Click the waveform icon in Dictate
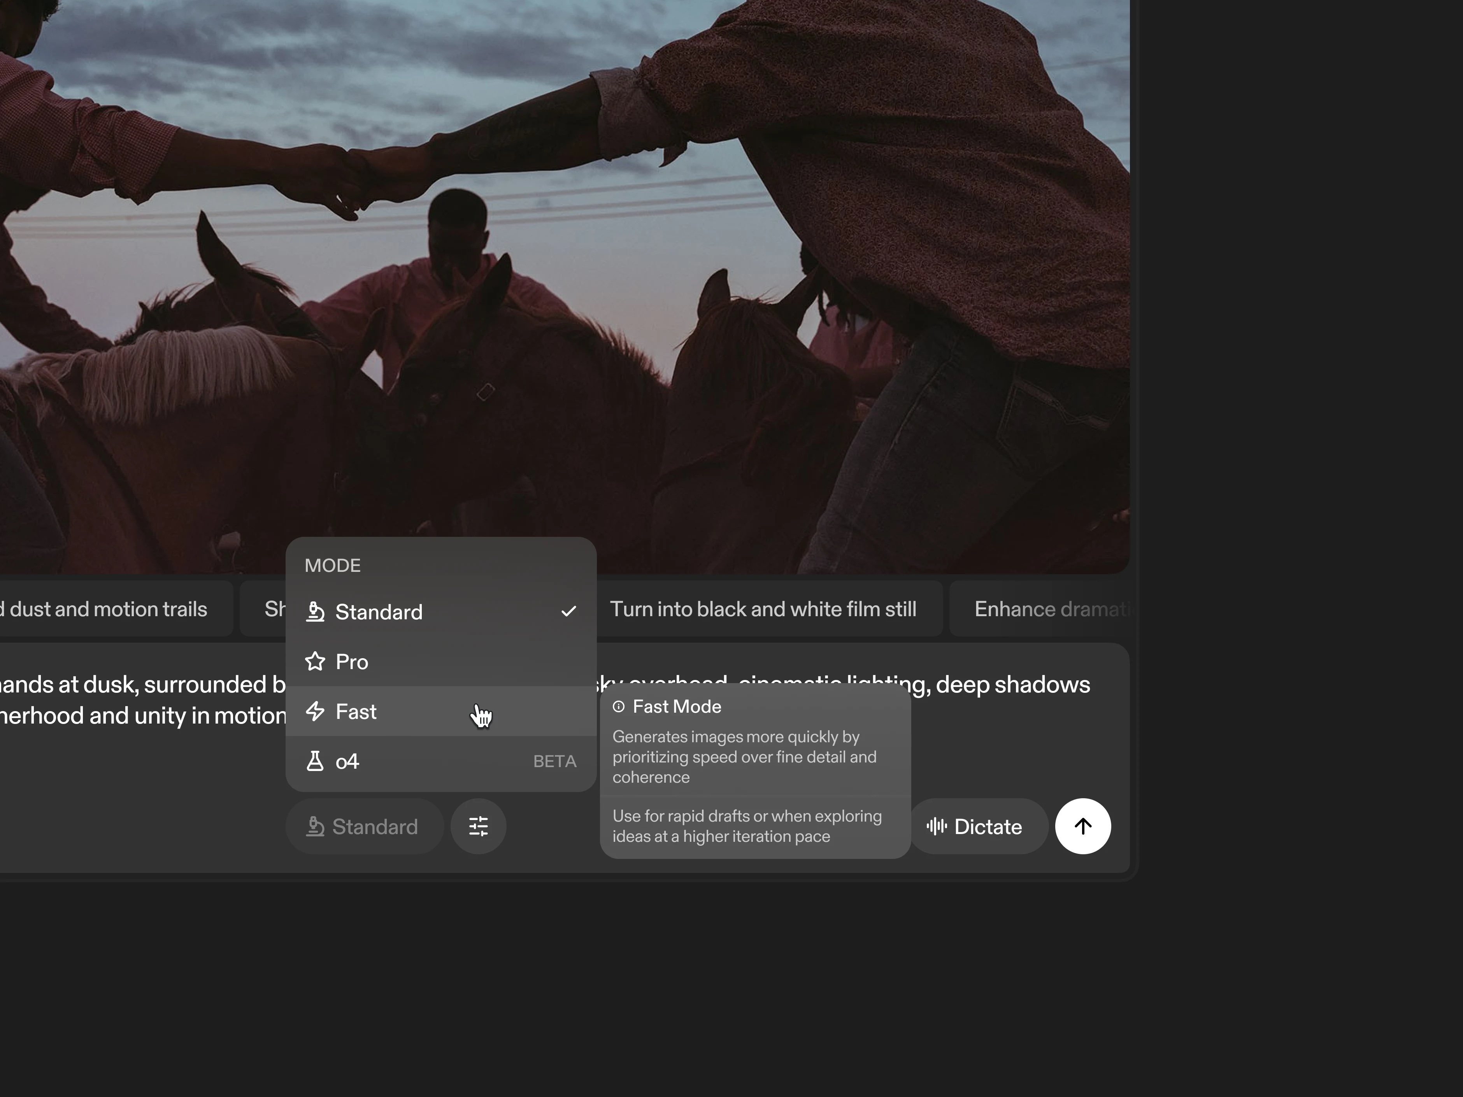This screenshot has width=1463, height=1097. coord(937,827)
